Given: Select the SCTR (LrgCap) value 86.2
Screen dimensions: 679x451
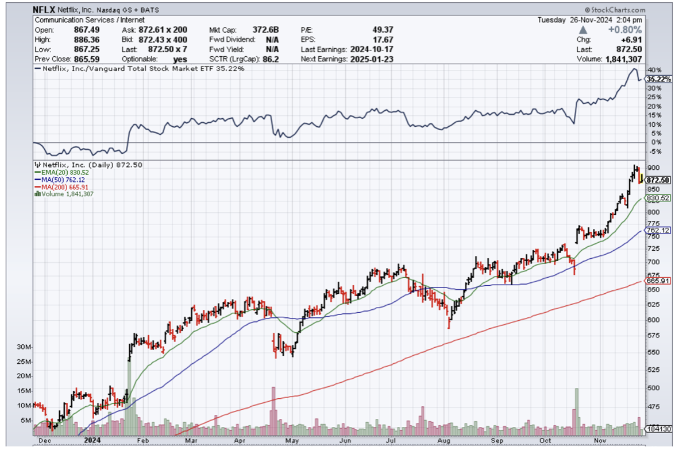Looking at the screenshot, I should pyautogui.click(x=271, y=59).
